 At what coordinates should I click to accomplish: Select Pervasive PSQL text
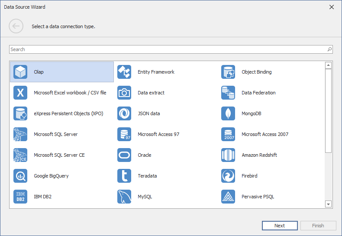click(258, 197)
